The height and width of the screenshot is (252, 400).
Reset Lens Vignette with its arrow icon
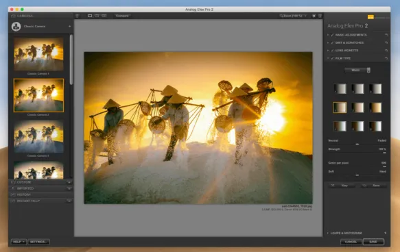pyautogui.click(x=386, y=51)
